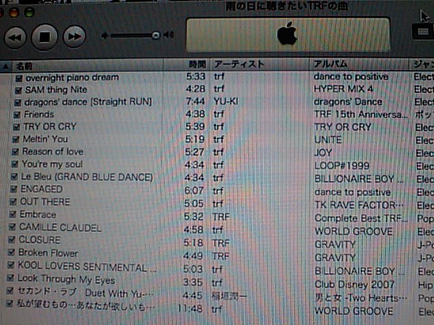The width and height of the screenshot is (434, 325).
Task: Uncheck the セカンド・ラブ track checkbox
Action: click(x=10, y=290)
